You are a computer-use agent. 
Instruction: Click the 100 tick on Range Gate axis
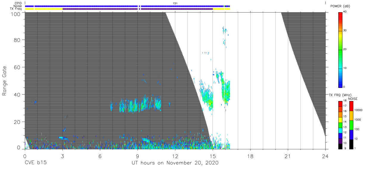point(15,14)
